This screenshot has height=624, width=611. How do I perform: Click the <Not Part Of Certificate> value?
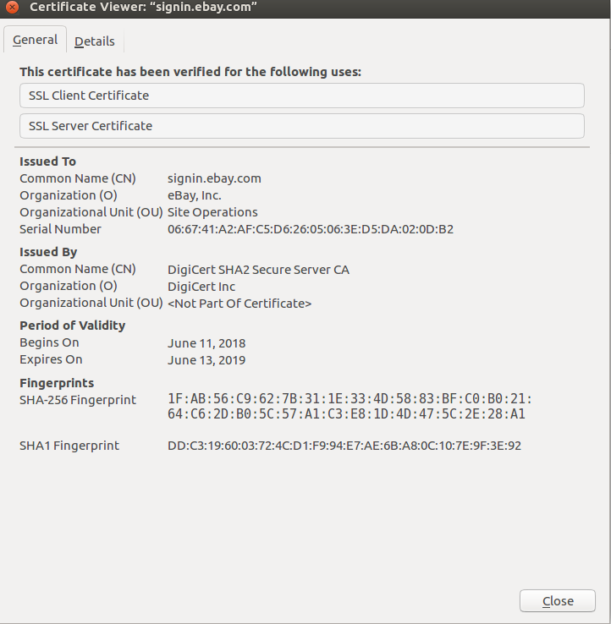pyautogui.click(x=239, y=304)
